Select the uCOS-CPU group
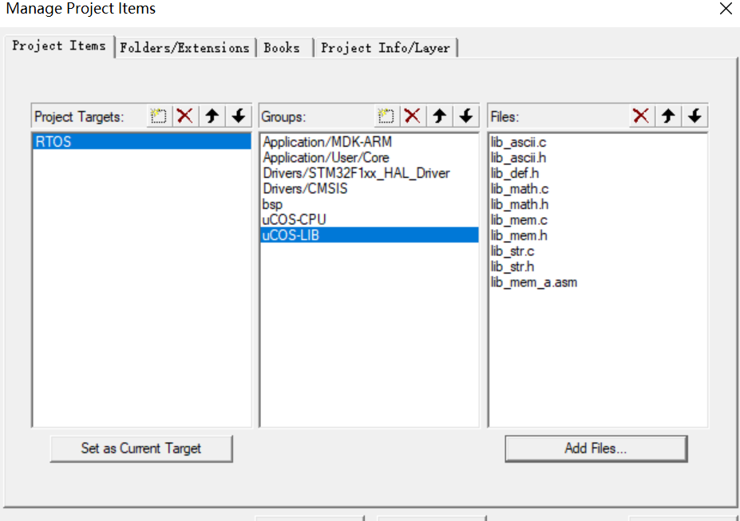This screenshot has height=521, width=740. click(x=369, y=219)
